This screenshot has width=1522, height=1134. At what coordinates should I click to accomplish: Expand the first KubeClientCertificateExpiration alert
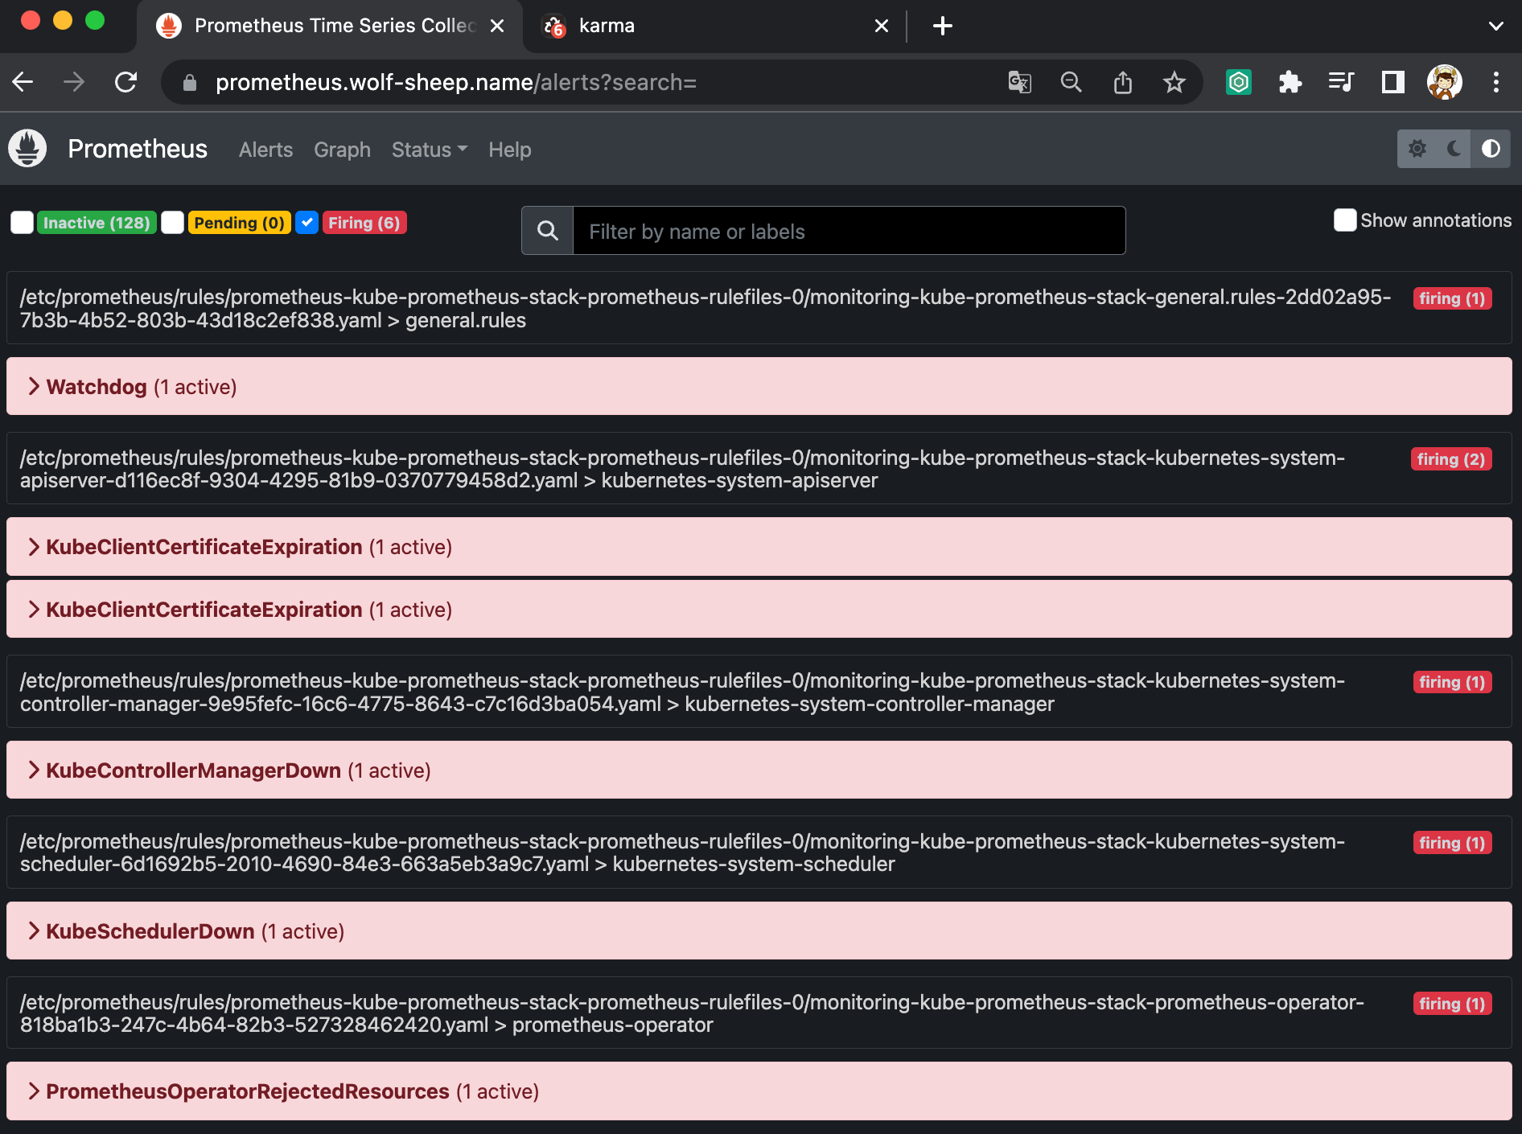pos(759,547)
